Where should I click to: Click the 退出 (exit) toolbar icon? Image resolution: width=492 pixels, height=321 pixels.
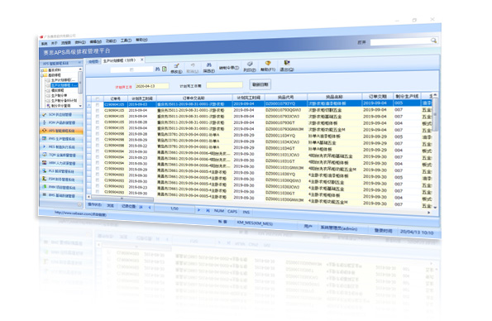(x=286, y=65)
